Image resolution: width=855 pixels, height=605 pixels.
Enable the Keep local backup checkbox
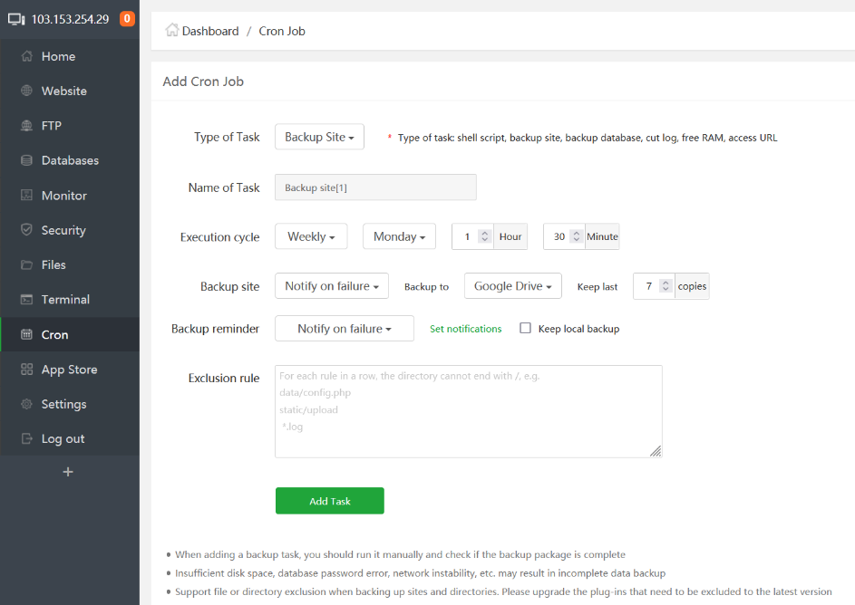click(x=525, y=329)
